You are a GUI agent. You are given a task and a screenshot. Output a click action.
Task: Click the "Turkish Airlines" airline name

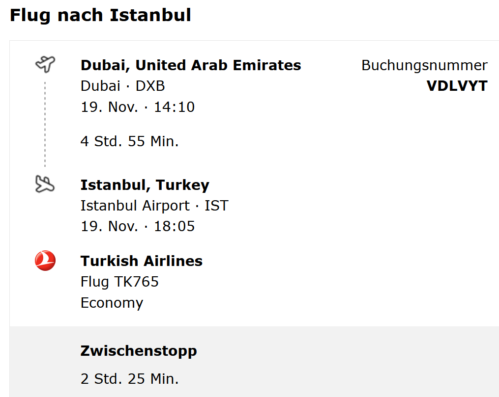[x=141, y=261]
